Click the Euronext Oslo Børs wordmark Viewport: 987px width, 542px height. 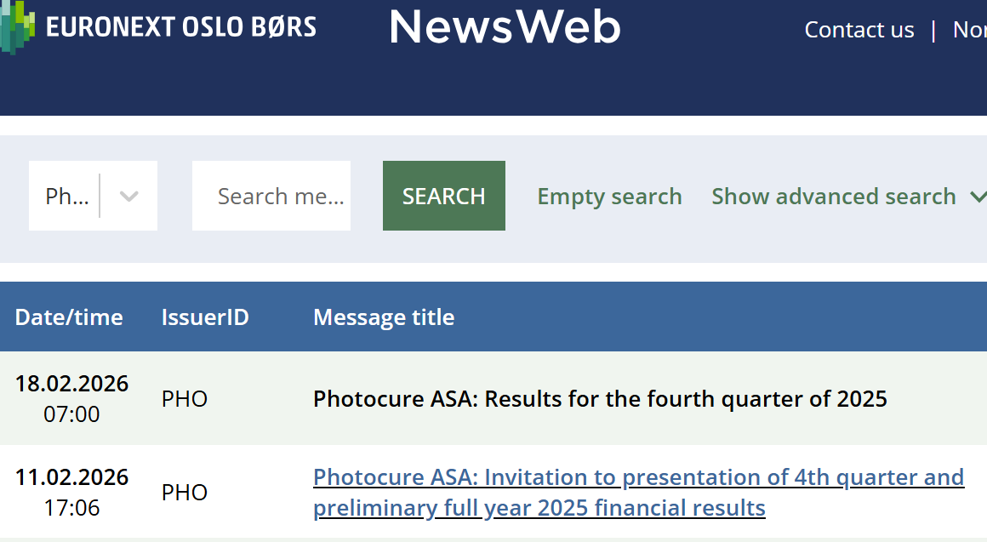point(180,27)
